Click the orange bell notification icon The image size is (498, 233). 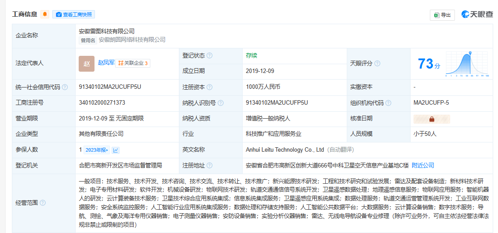click(44, 15)
